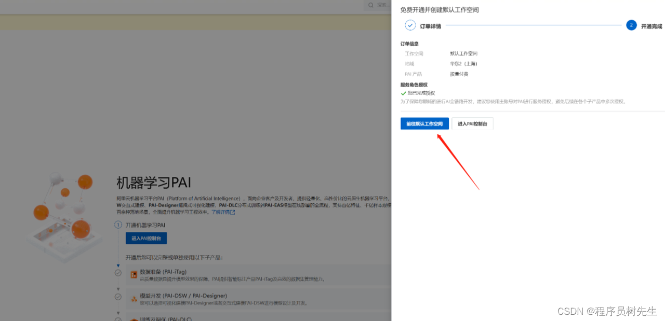Click the 订单信息 section heading
Screen dimensions: 665x321
coord(409,44)
